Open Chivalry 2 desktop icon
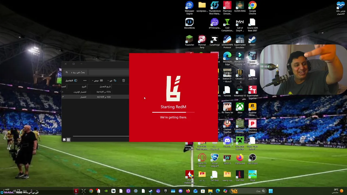The image size is (347, 195). pos(240,74)
